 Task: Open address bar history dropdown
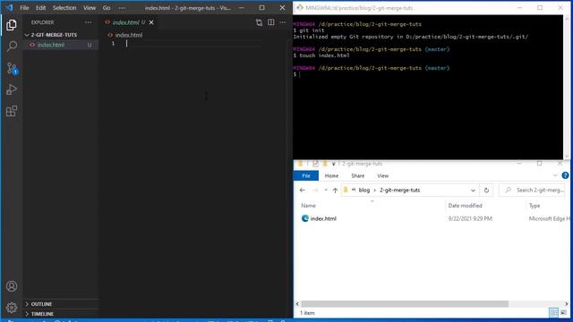point(473,191)
